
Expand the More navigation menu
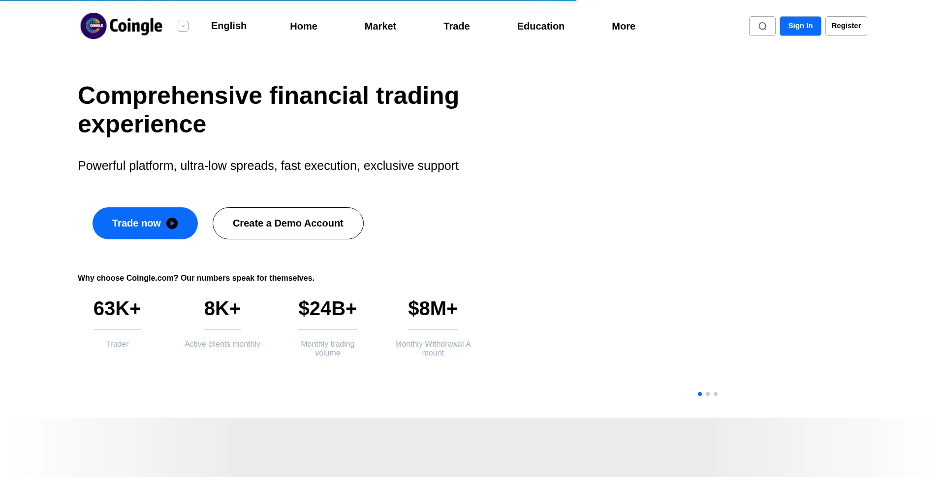pos(623,26)
